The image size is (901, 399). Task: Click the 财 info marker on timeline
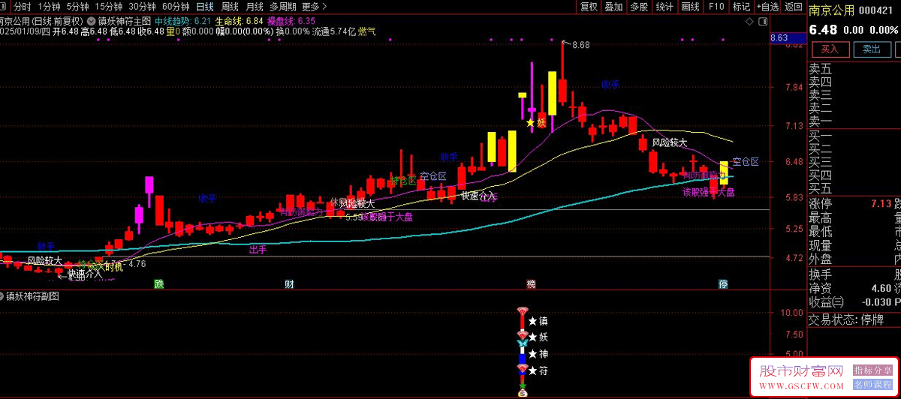[x=289, y=284]
